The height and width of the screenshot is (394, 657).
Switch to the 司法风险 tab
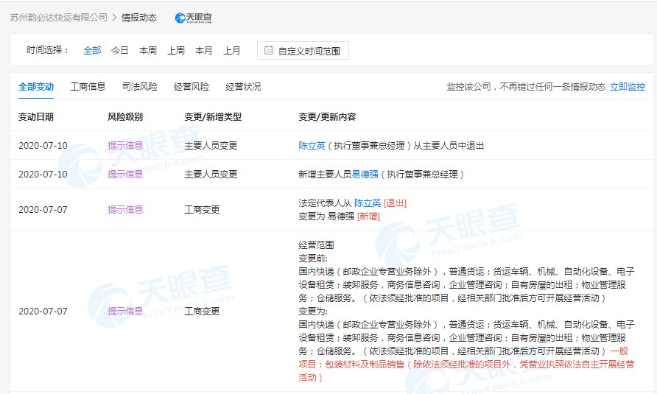[139, 87]
